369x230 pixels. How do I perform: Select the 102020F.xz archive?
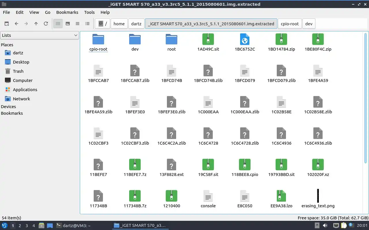(x=318, y=165)
